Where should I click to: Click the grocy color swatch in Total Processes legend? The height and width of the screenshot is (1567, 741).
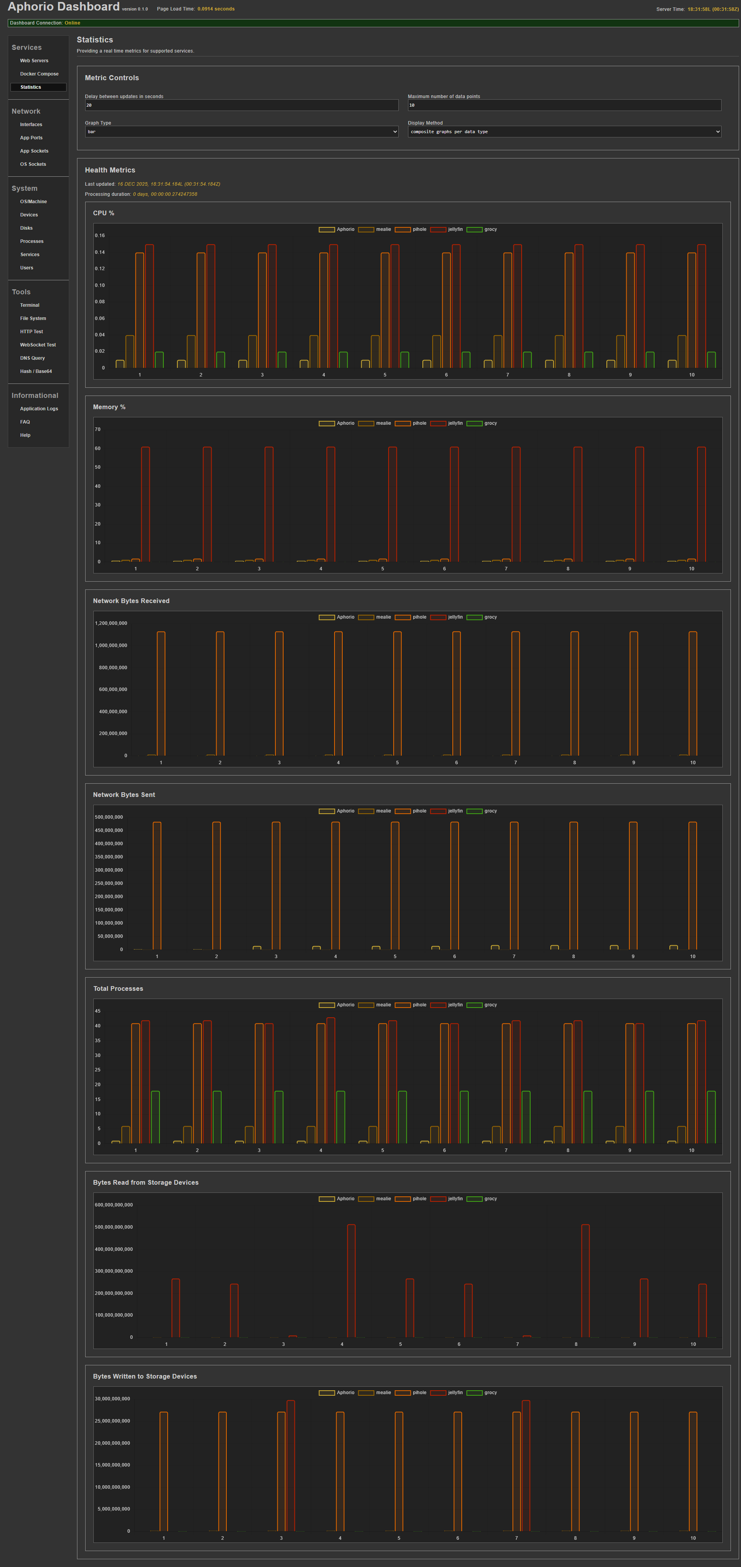474,1005
